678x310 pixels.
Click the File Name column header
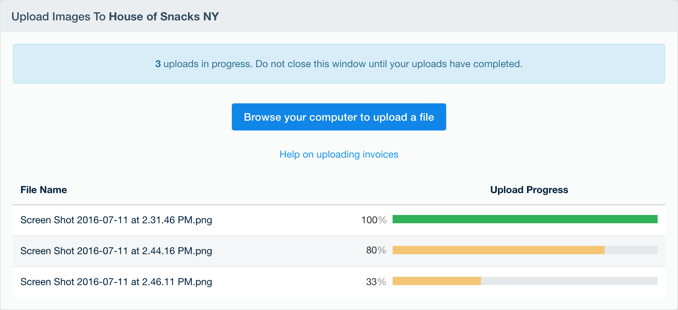coord(43,190)
